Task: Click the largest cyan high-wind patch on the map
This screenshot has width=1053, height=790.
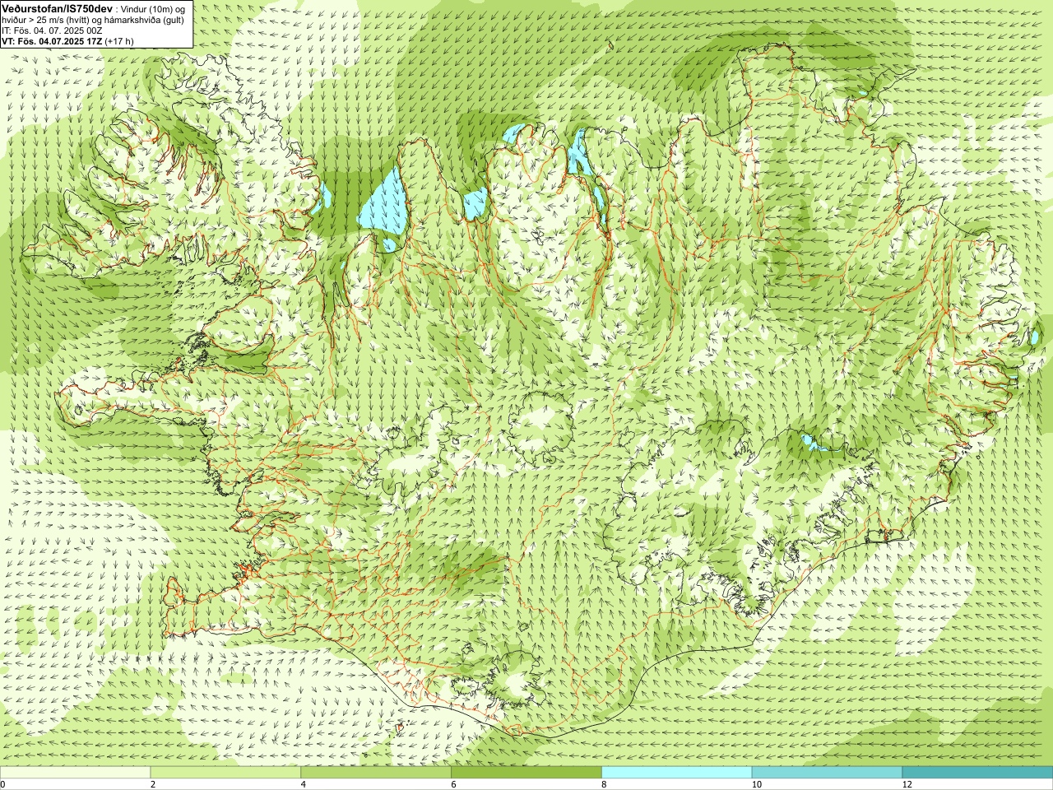Action: coord(383,206)
